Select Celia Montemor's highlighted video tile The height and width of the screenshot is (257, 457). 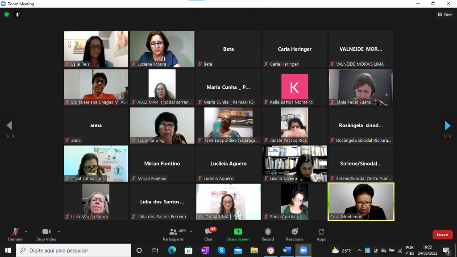(361, 201)
